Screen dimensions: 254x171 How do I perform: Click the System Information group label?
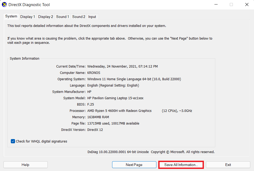(x=25, y=59)
